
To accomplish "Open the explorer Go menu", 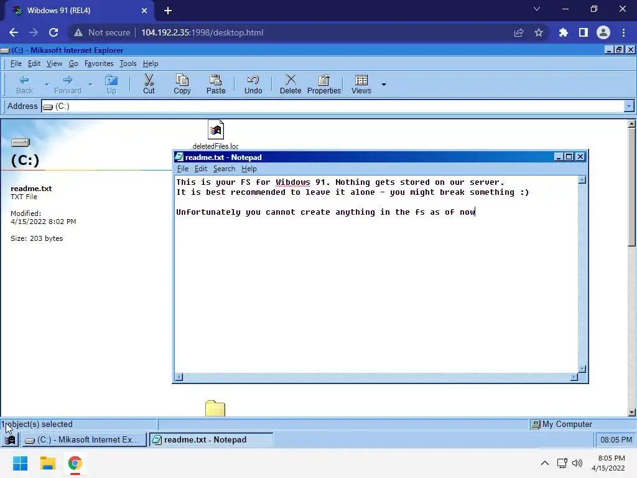I will (73, 63).
